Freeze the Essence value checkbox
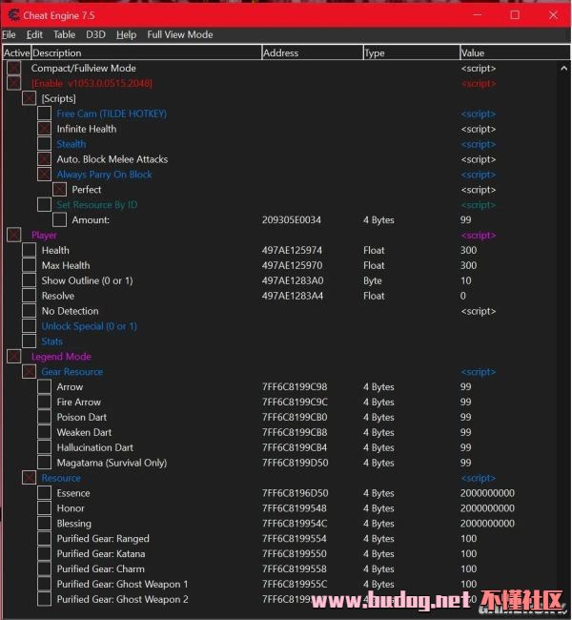This screenshot has width=572, height=620. (x=44, y=493)
